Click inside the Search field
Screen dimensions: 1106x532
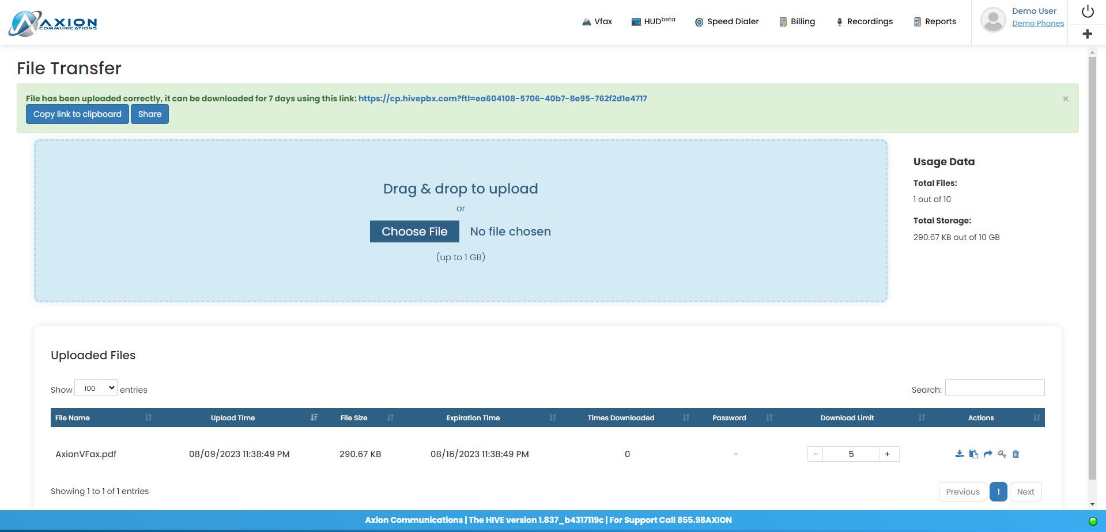pos(994,387)
